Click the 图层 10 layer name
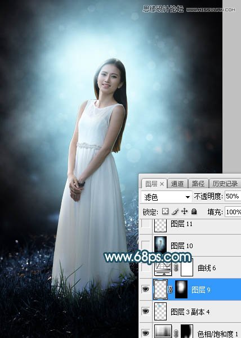Screen dimensions: 241x338 (182, 246)
